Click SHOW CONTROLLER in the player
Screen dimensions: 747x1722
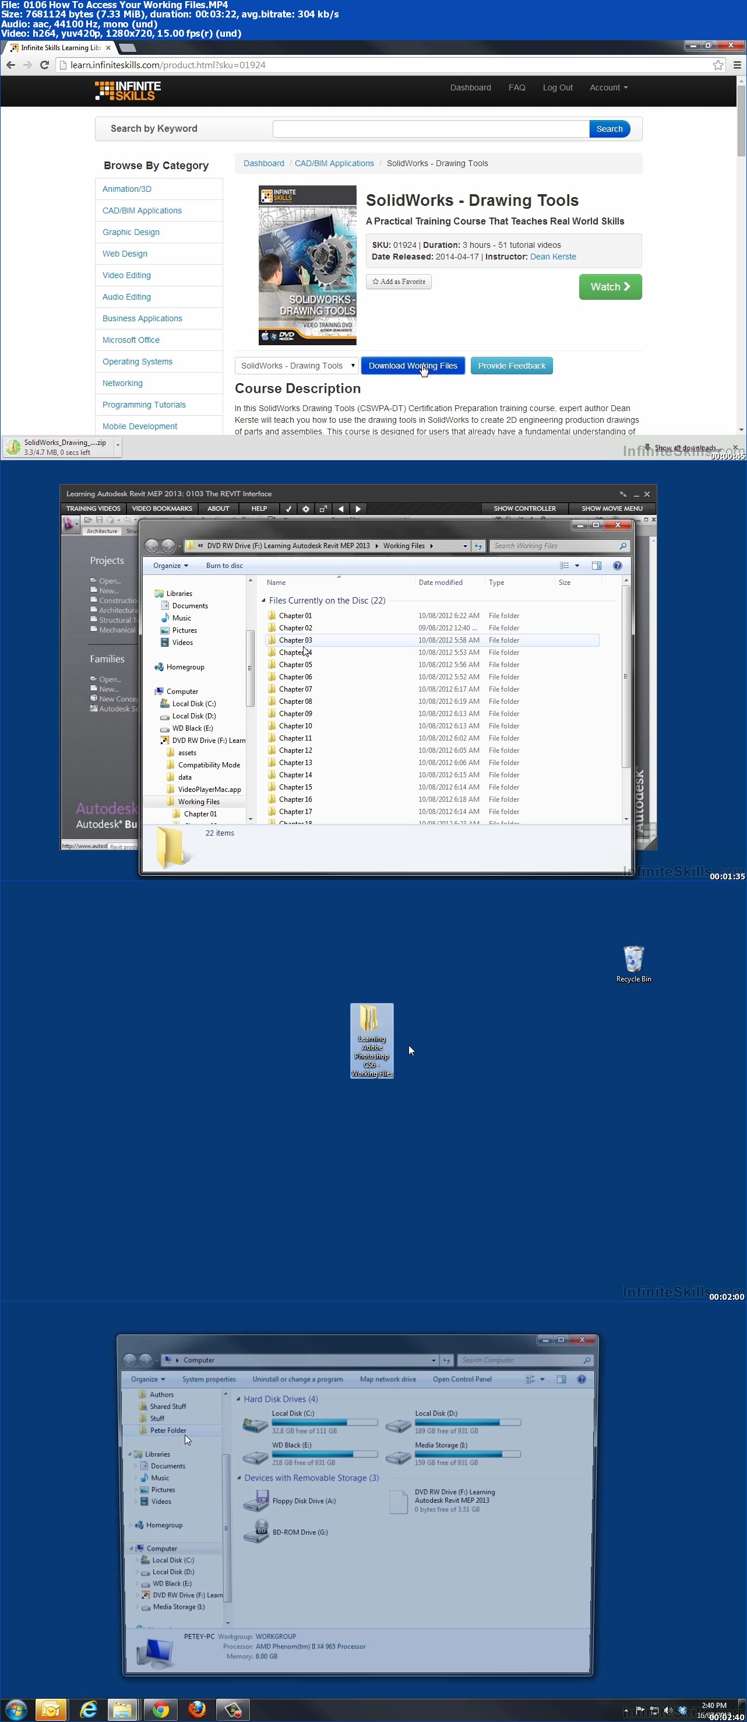click(x=524, y=508)
